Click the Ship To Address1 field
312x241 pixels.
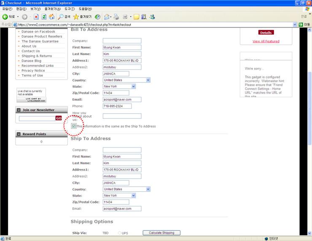[122, 170]
